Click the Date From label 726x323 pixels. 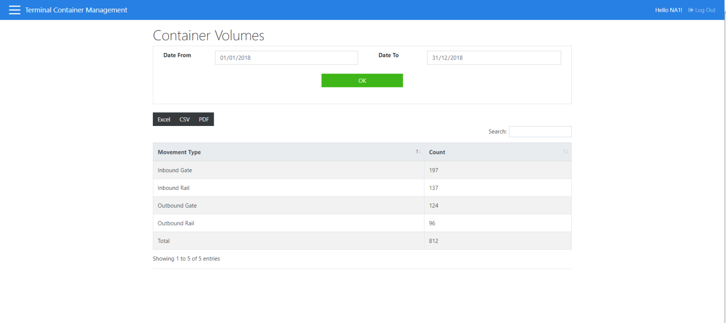(177, 55)
